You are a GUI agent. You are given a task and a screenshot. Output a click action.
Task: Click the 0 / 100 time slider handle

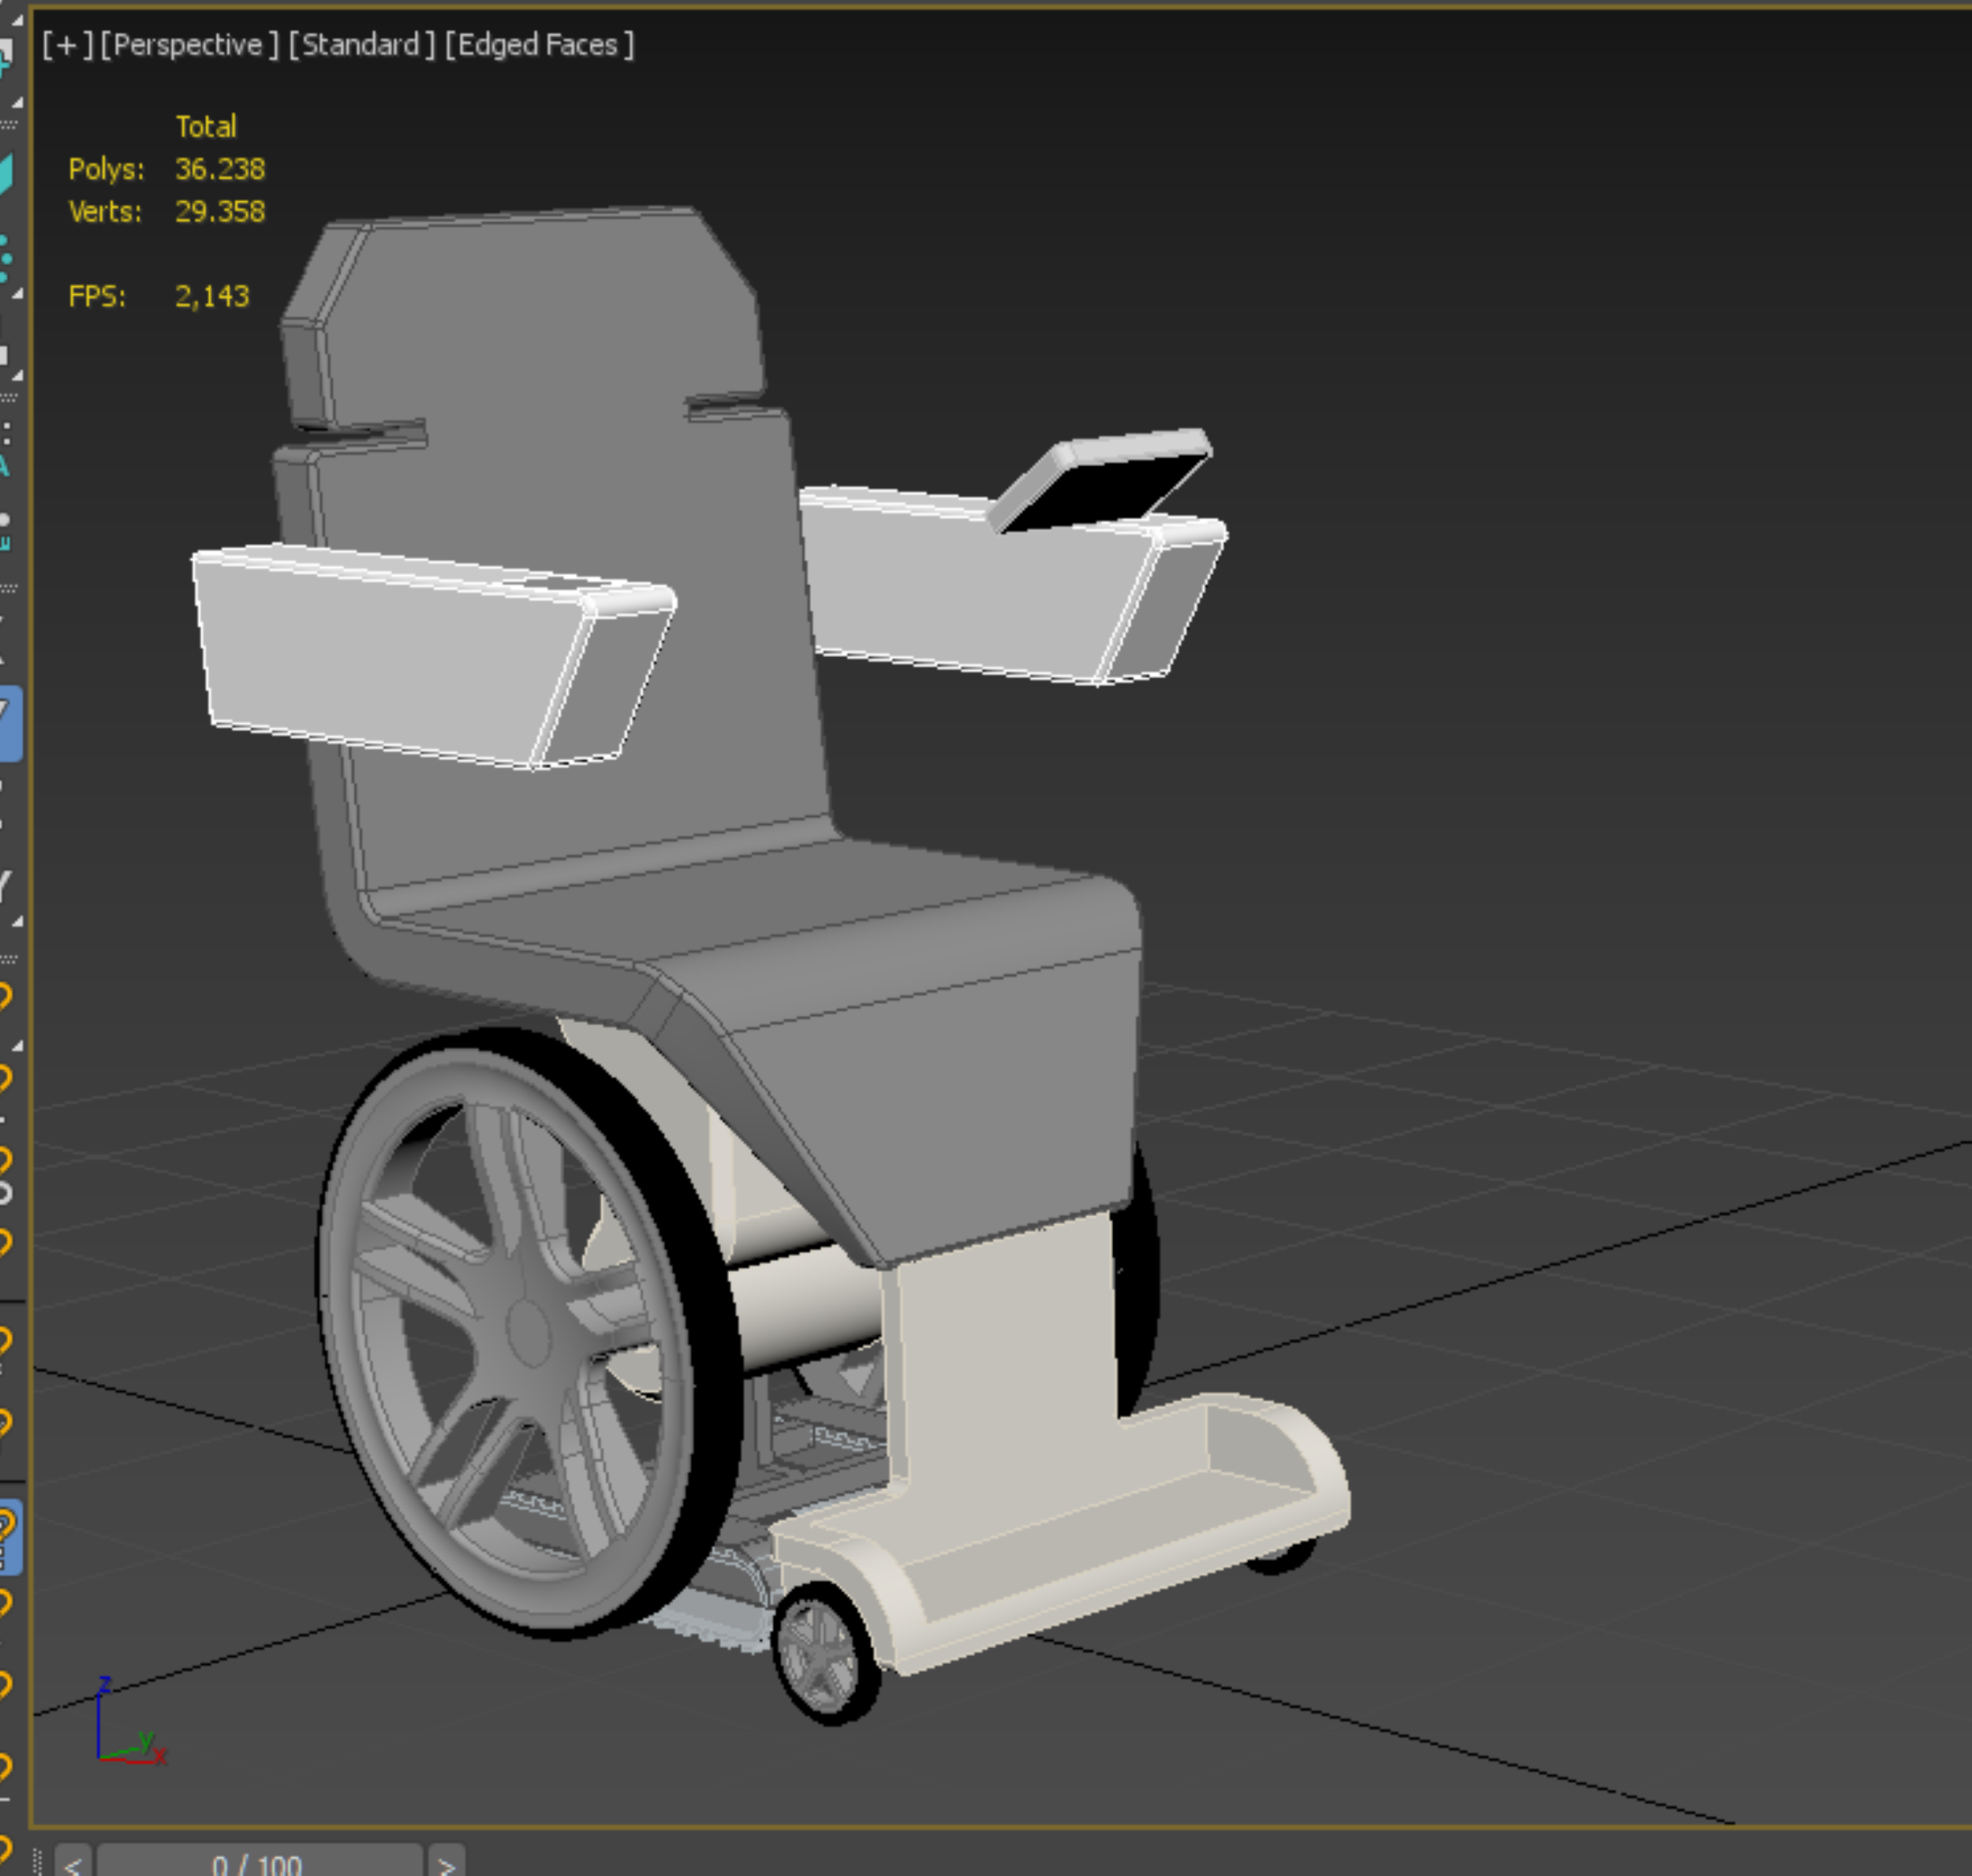tap(258, 1863)
